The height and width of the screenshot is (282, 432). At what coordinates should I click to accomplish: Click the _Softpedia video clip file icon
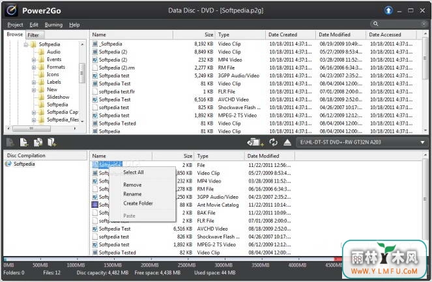[95, 44]
